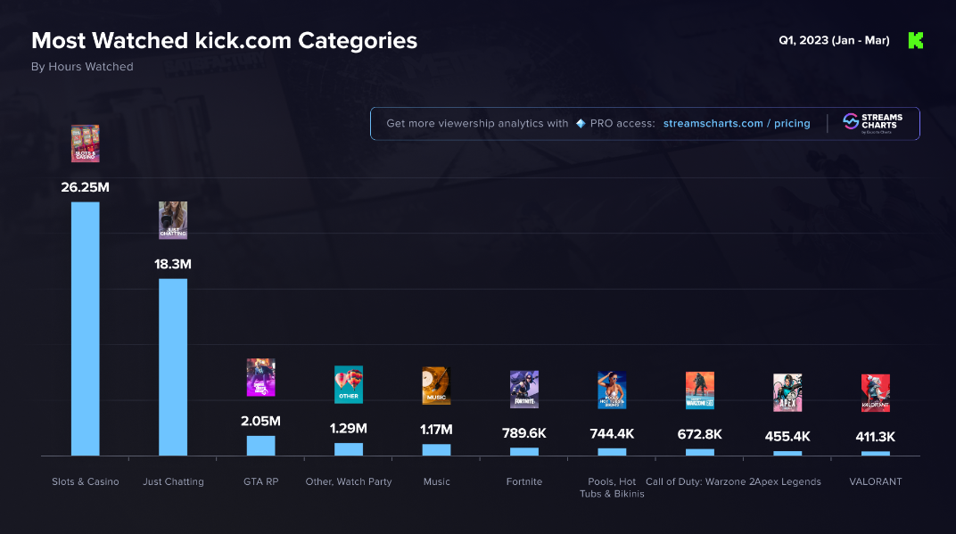Click the VALORANT cover icon
956x534 pixels.
coord(875,393)
